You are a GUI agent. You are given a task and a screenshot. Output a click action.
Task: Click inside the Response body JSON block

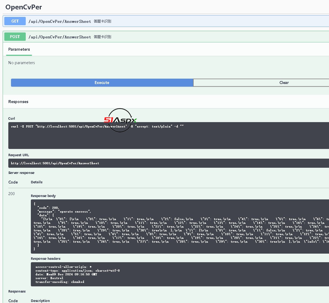pos(180,227)
